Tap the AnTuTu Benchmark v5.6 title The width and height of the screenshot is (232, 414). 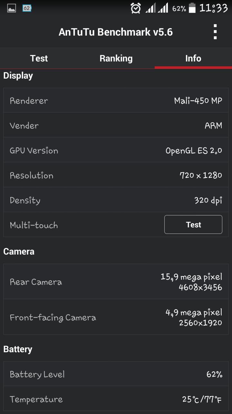click(x=116, y=32)
